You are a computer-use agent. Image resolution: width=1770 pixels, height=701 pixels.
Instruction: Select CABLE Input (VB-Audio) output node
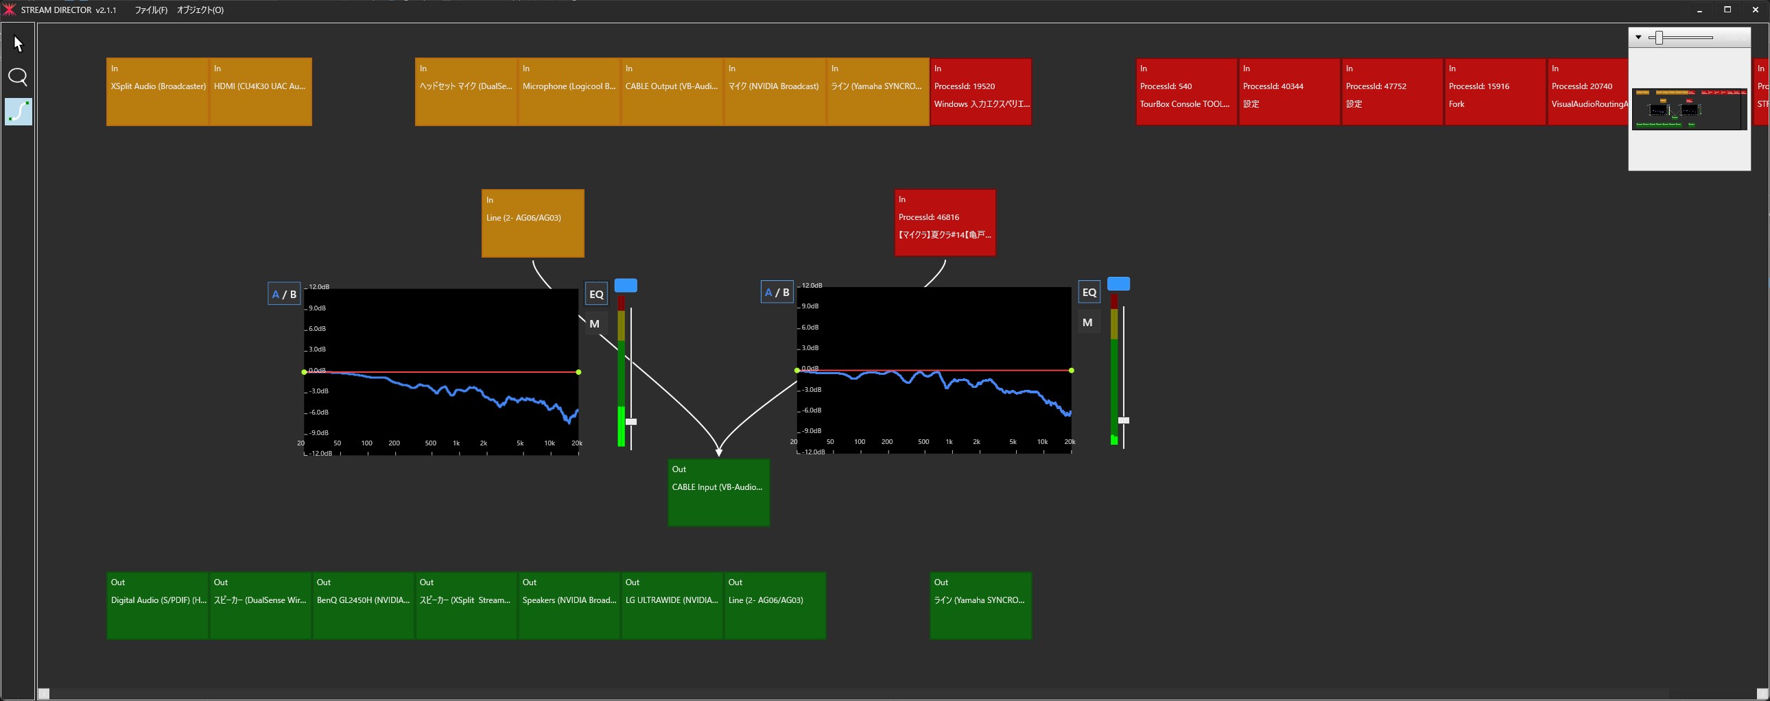[719, 493]
